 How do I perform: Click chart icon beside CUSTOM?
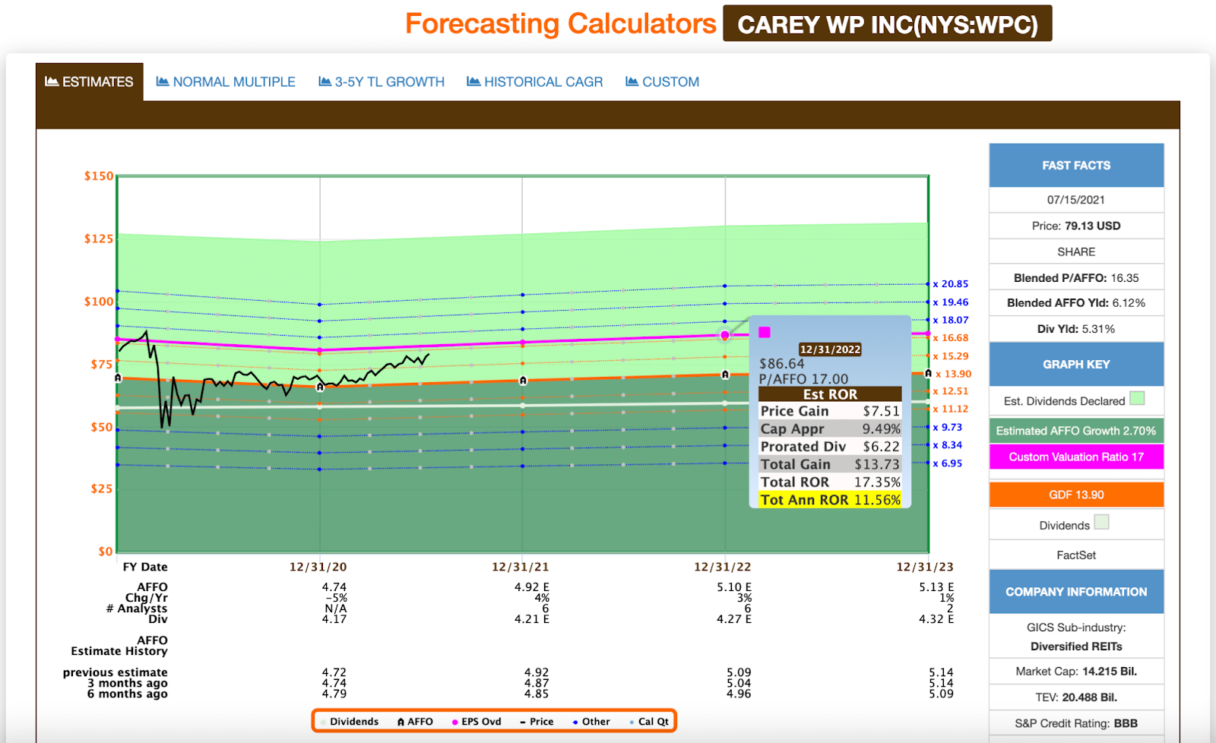[632, 81]
